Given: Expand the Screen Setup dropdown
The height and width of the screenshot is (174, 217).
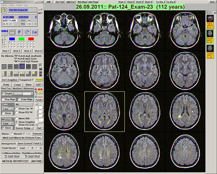Looking at the screenshot, I should pyautogui.click(x=24, y=128).
